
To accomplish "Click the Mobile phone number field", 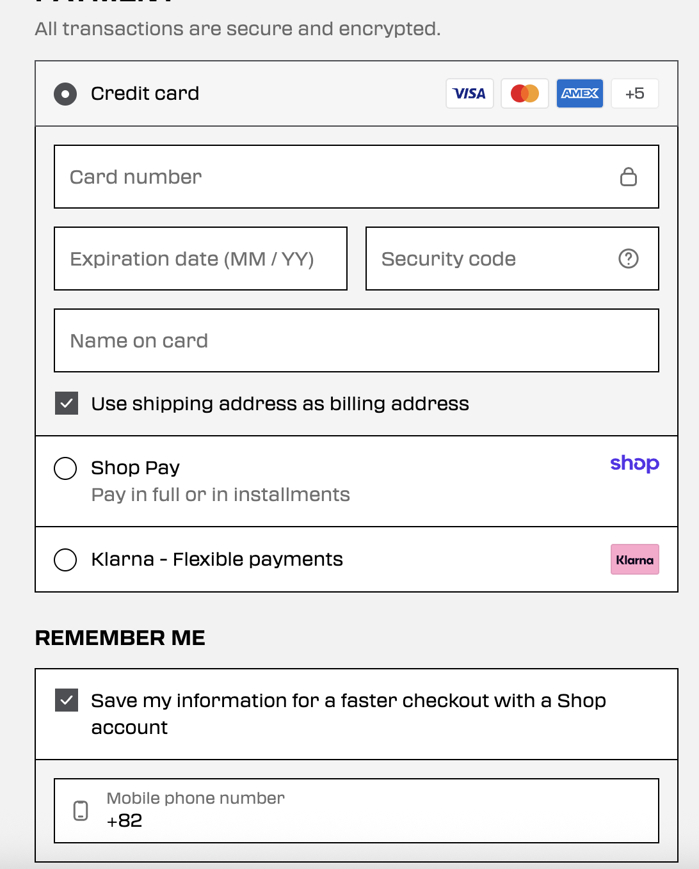I will (357, 811).
